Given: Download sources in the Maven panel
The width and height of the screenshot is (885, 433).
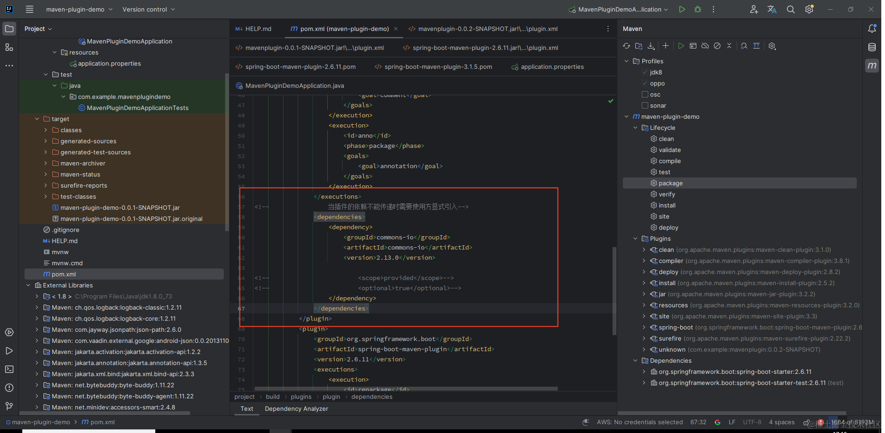Looking at the screenshot, I should 651,46.
